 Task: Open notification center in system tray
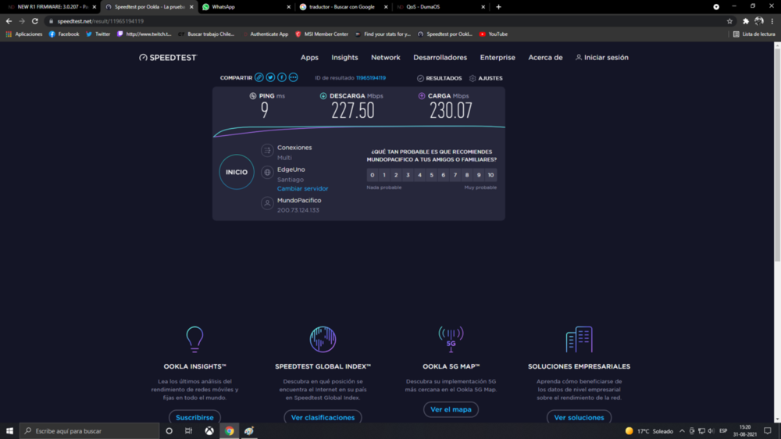768,431
